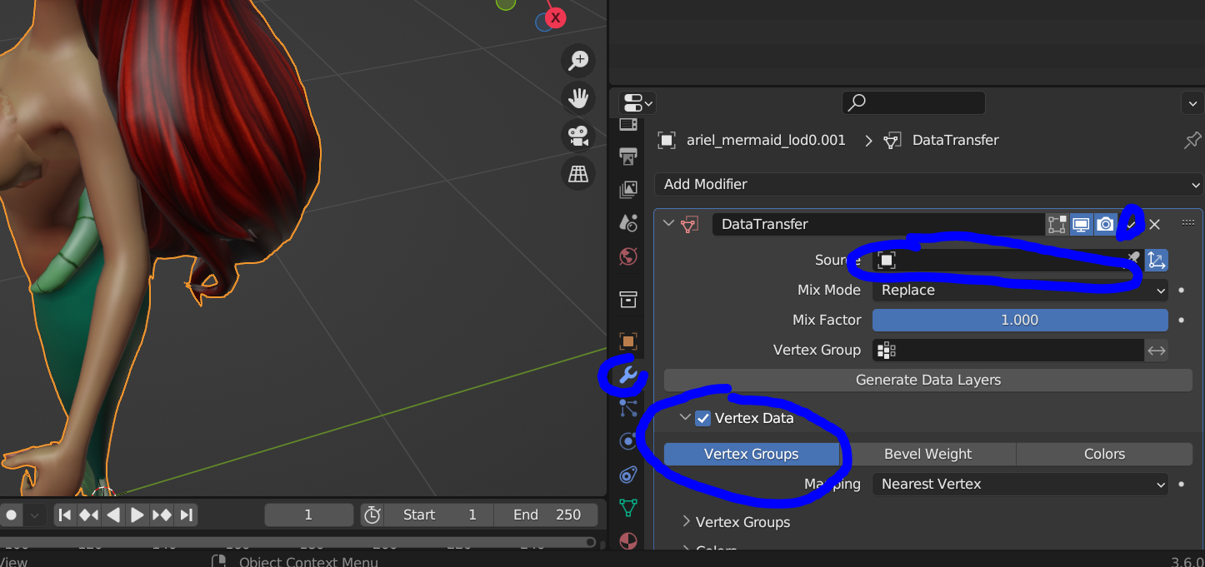
Task: Click invert arrows next to Vertex Group
Action: pyautogui.click(x=1157, y=351)
